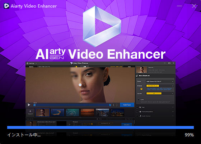Close the Aiarty Video Enhancer installer

194,6
